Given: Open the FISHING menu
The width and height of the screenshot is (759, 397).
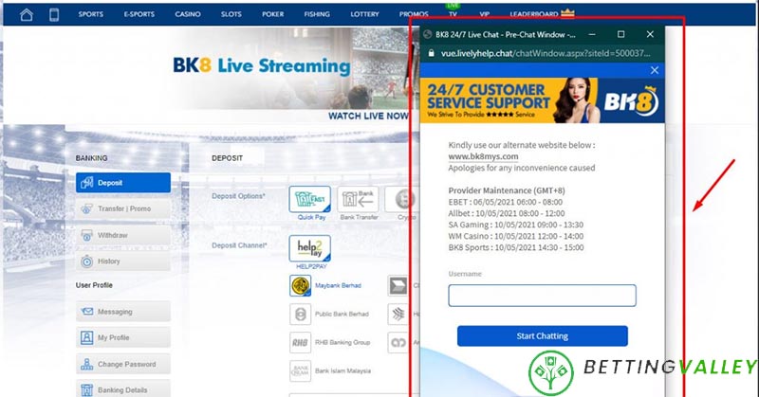Looking at the screenshot, I should (x=317, y=14).
